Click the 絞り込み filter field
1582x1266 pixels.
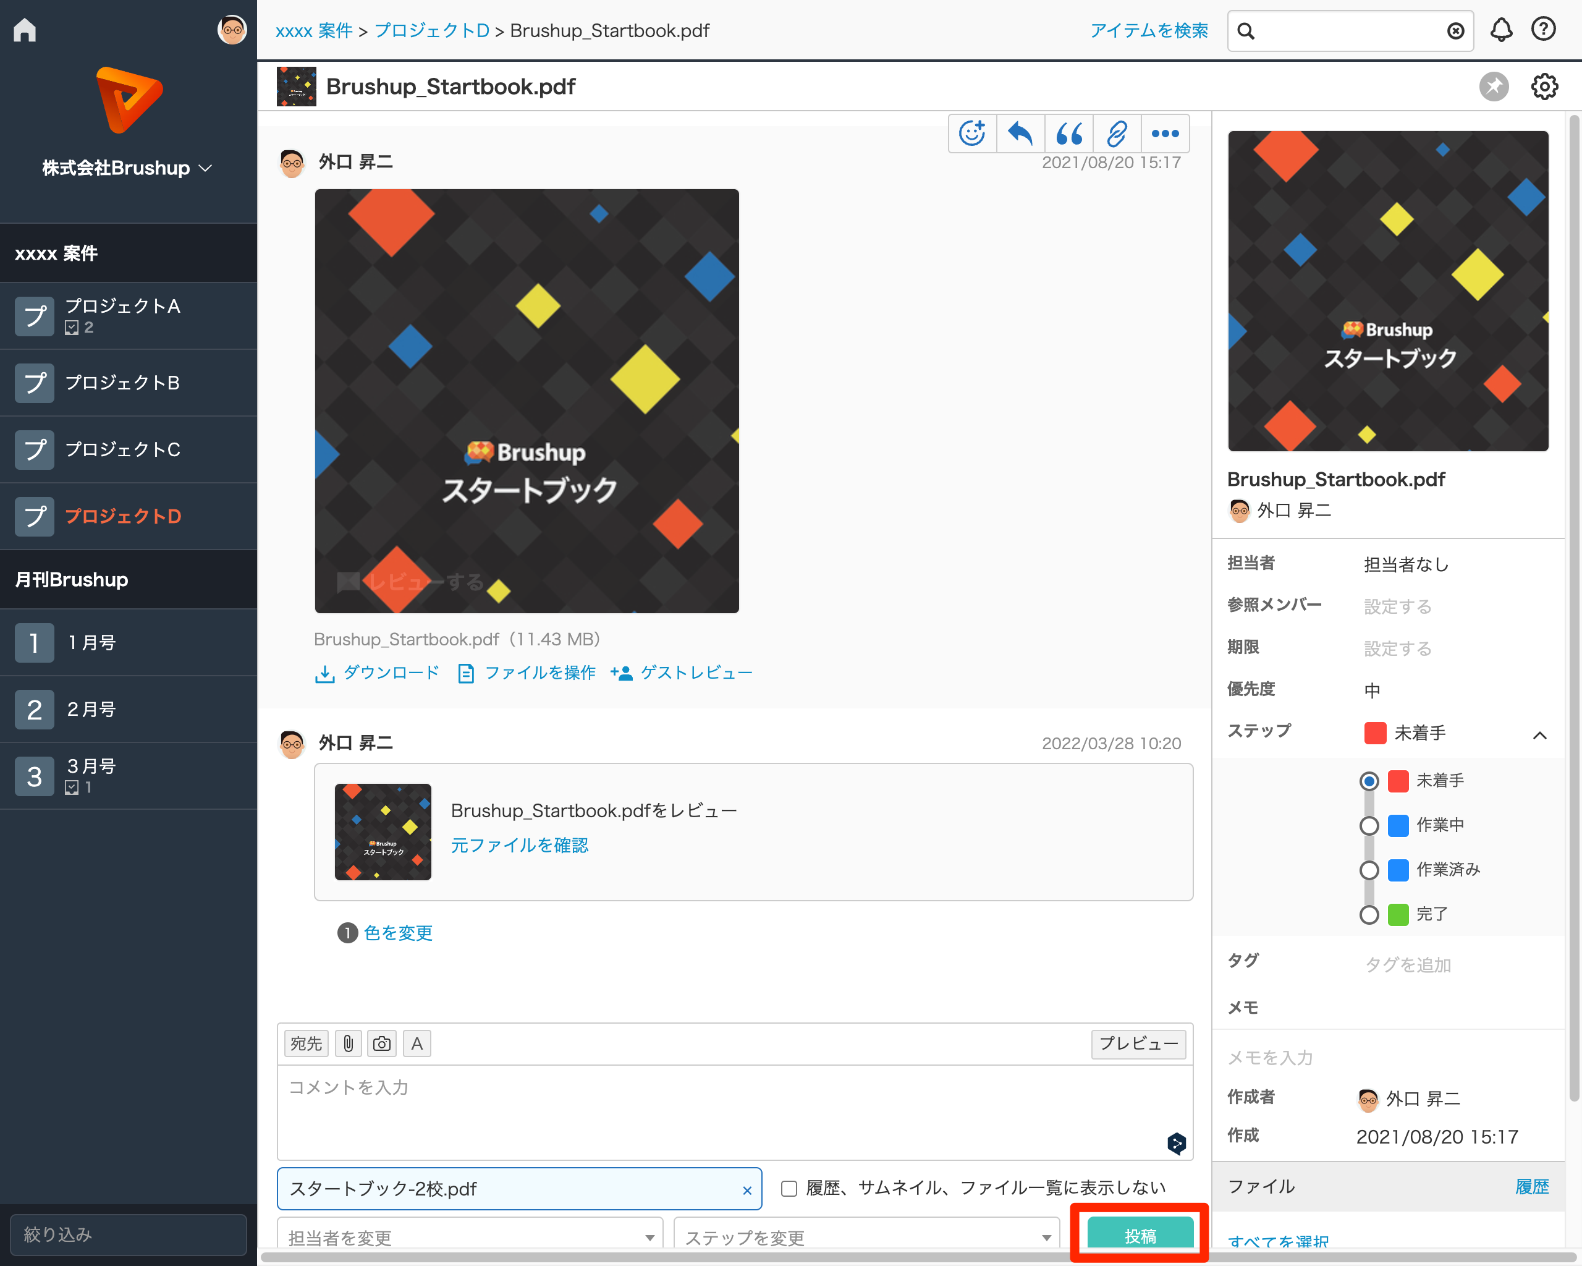pos(129,1234)
